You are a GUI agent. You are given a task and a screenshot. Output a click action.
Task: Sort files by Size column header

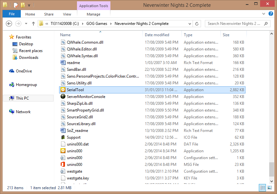[x=233, y=35]
